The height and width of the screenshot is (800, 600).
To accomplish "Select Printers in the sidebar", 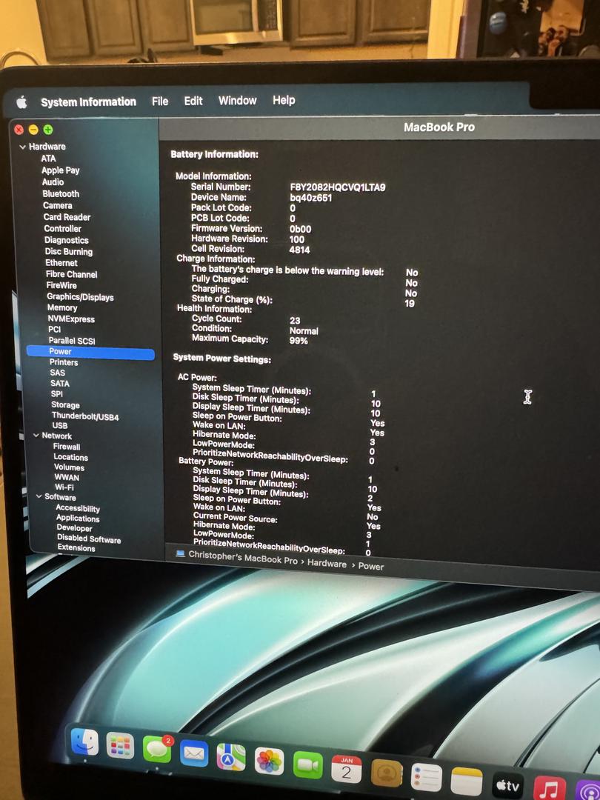I will pyautogui.click(x=63, y=362).
